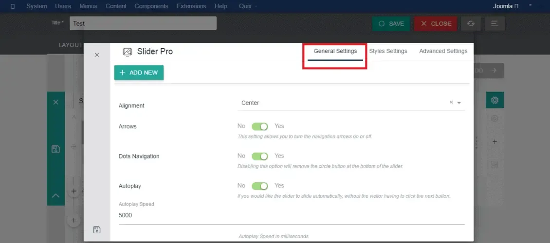Click the plus icon on the right sidebar

pos(495,142)
